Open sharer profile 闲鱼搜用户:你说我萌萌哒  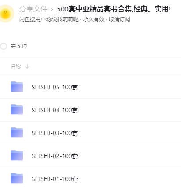pos(49,19)
